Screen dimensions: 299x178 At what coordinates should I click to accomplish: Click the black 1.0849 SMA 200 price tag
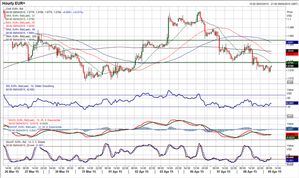pos(292,51)
